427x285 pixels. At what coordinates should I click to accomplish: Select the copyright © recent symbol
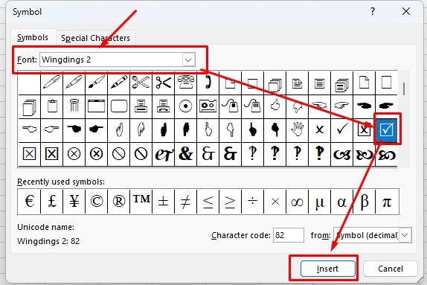pyautogui.click(x=96, y=202)
